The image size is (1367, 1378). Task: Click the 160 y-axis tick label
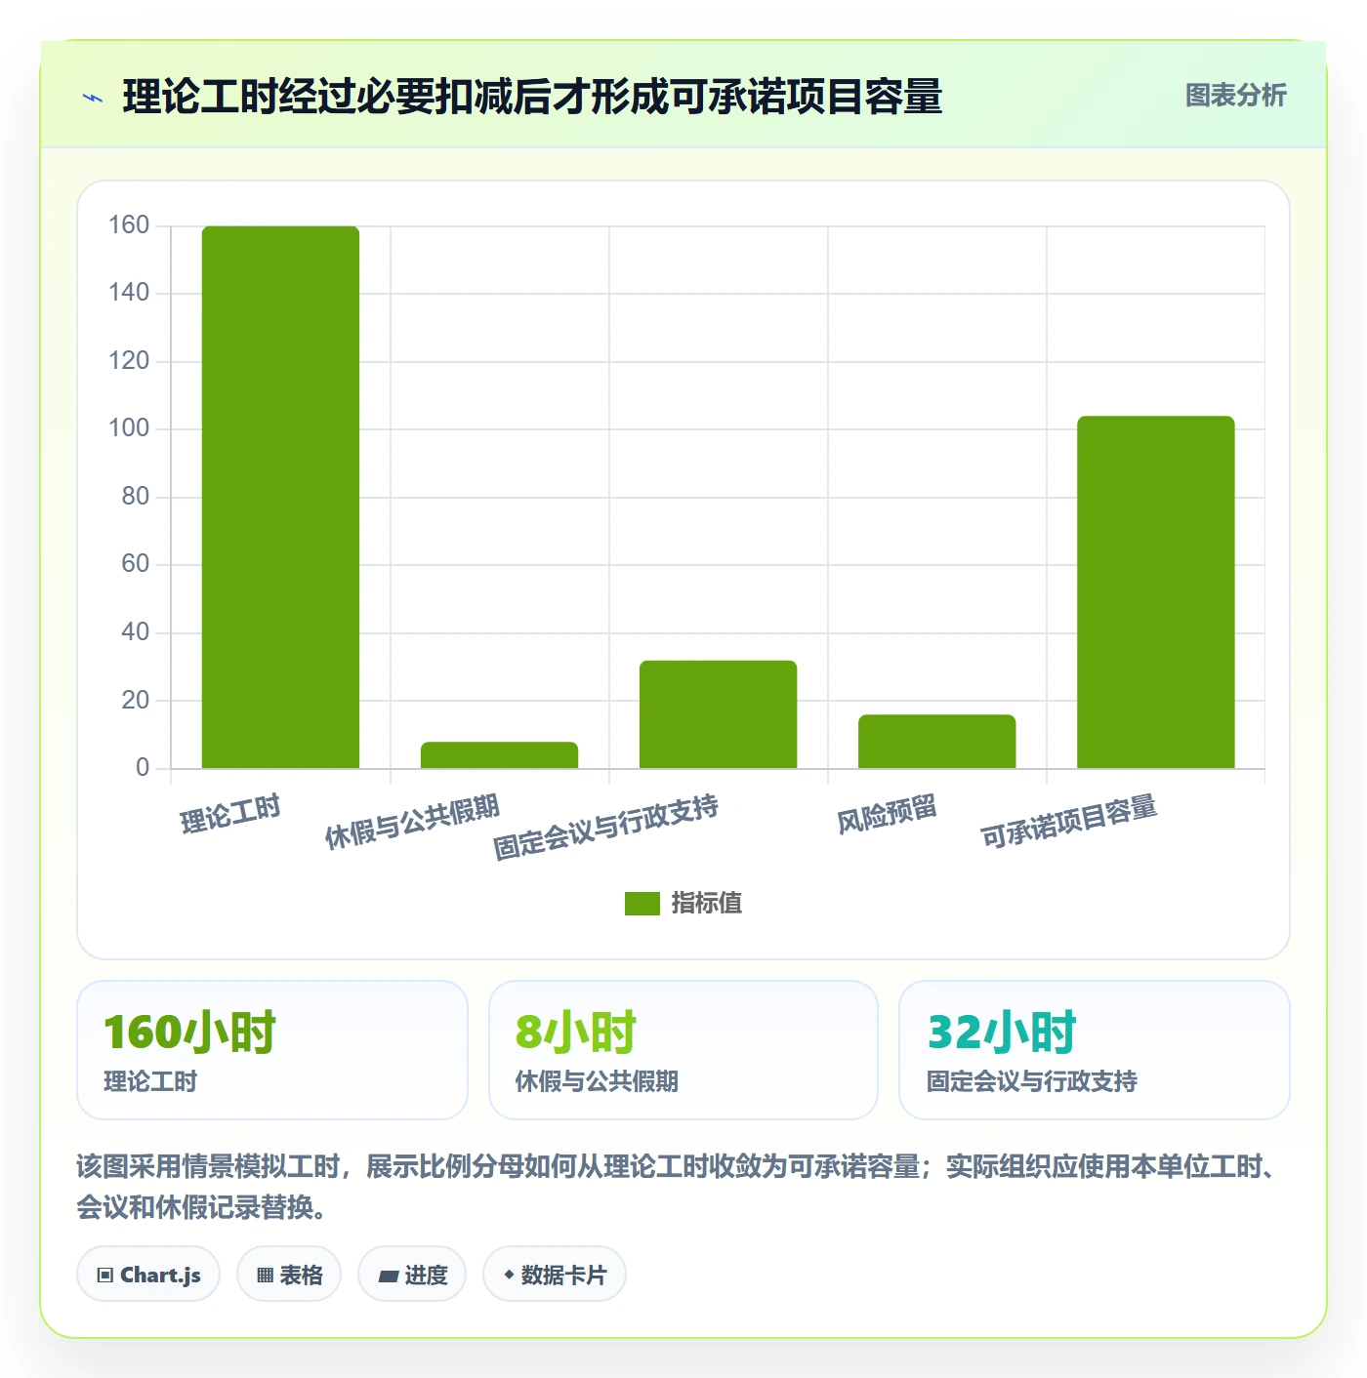(129, 225)
